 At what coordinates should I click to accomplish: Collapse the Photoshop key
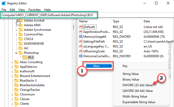point(16,53)
